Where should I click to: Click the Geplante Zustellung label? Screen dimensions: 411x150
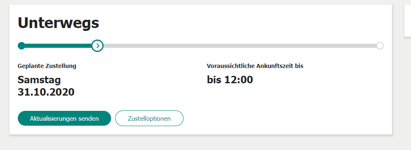pos(47,66)
